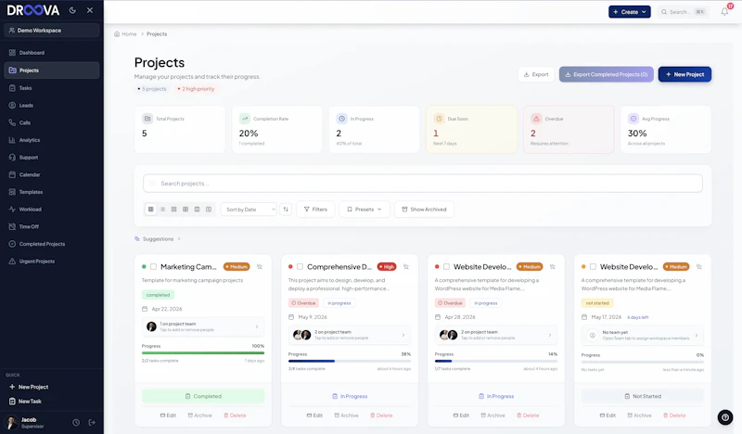Image resolution: width=742 pixels, height=434 pixels.
Task: Click the Total Projects folder icon
Action: [x=147, y=119]
